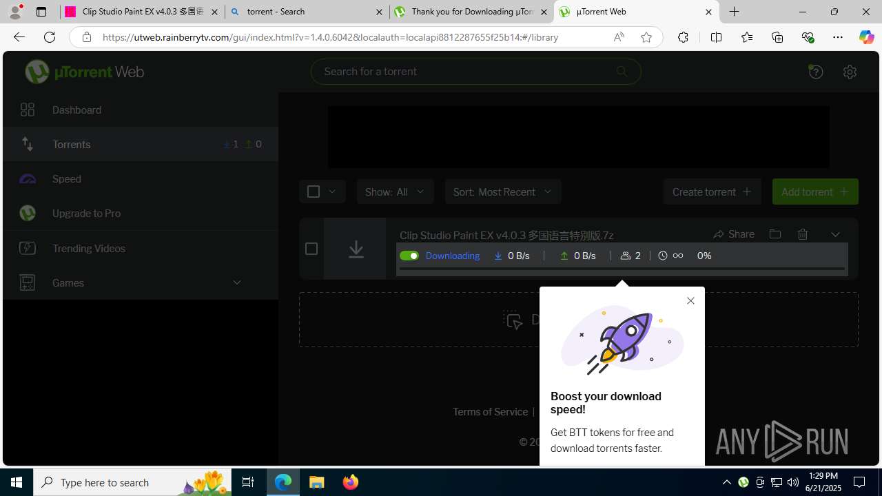Image resolution: width=882 pixels, height=496 pixels.
Task: Open the Show: All filter dropdown
Action: pyautogui.click(x=395, y=192)
